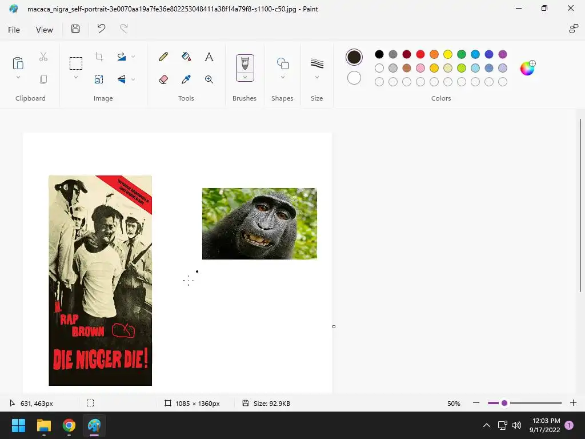Click the Paste clipboard icon

tap(18, 63)
